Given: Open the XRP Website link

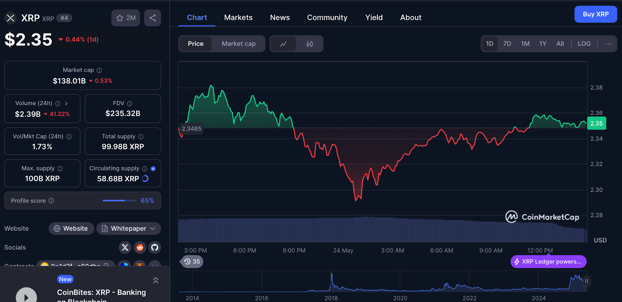Looking at the screenshot, I should [x=71, y=229].
